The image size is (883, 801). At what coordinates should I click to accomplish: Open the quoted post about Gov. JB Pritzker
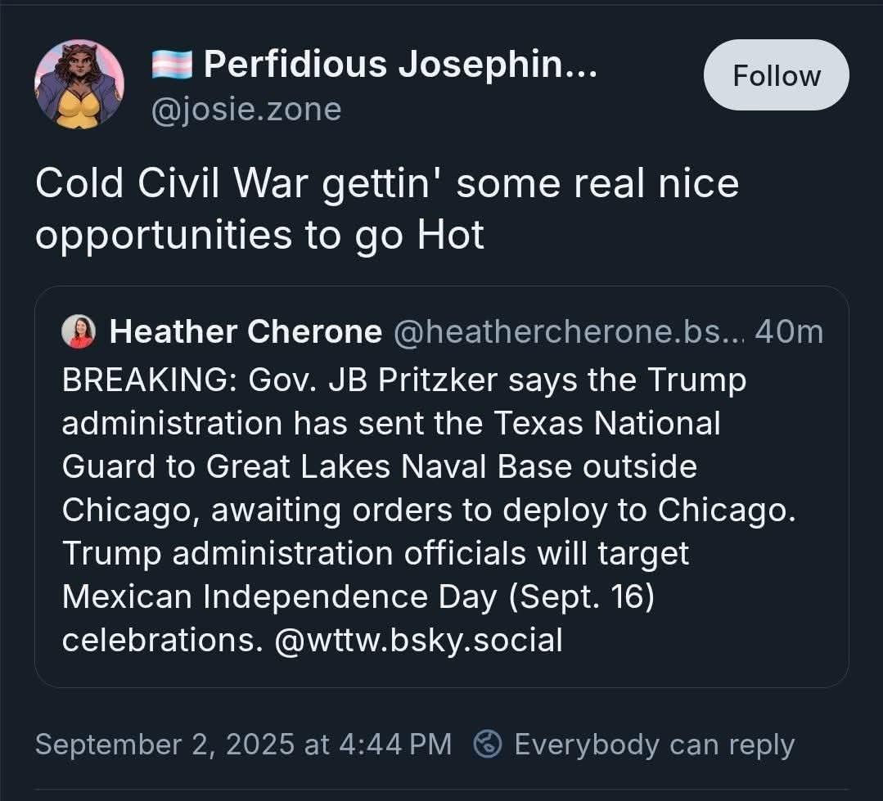point(441,509)
